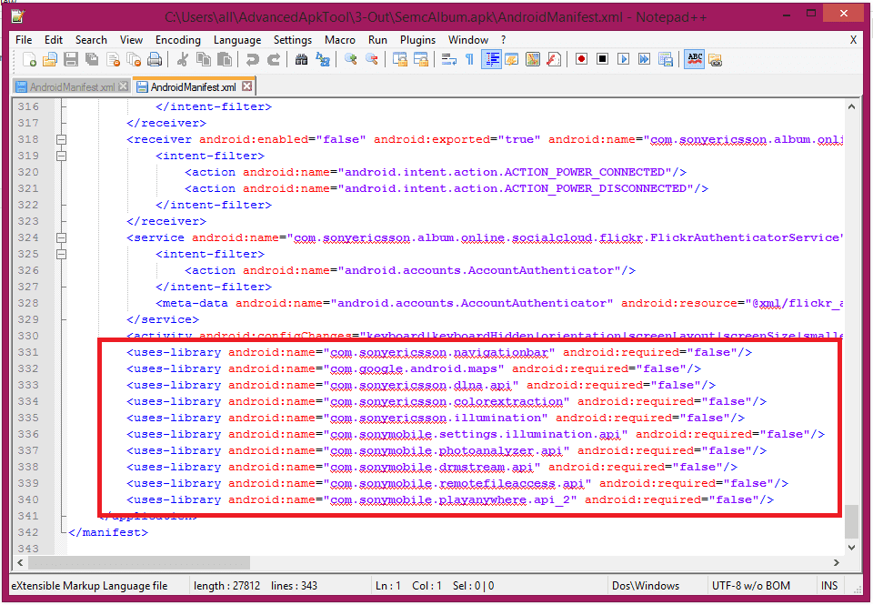The width and height of the screenshot is (873, 605).
Task: Cut selection using the scissors icon
Action: (182, 59)
